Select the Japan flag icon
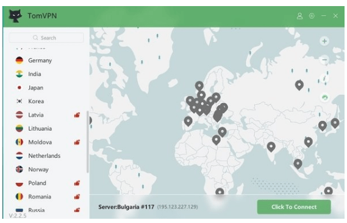This screenshot has height=223, width=347. [x=20, y=87]
